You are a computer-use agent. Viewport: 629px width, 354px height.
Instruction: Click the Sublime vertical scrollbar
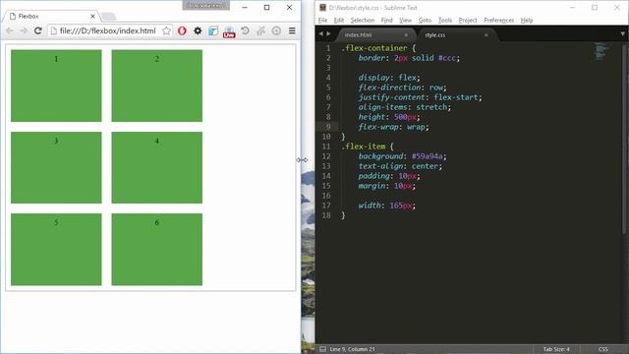click(x=624, y=139)
